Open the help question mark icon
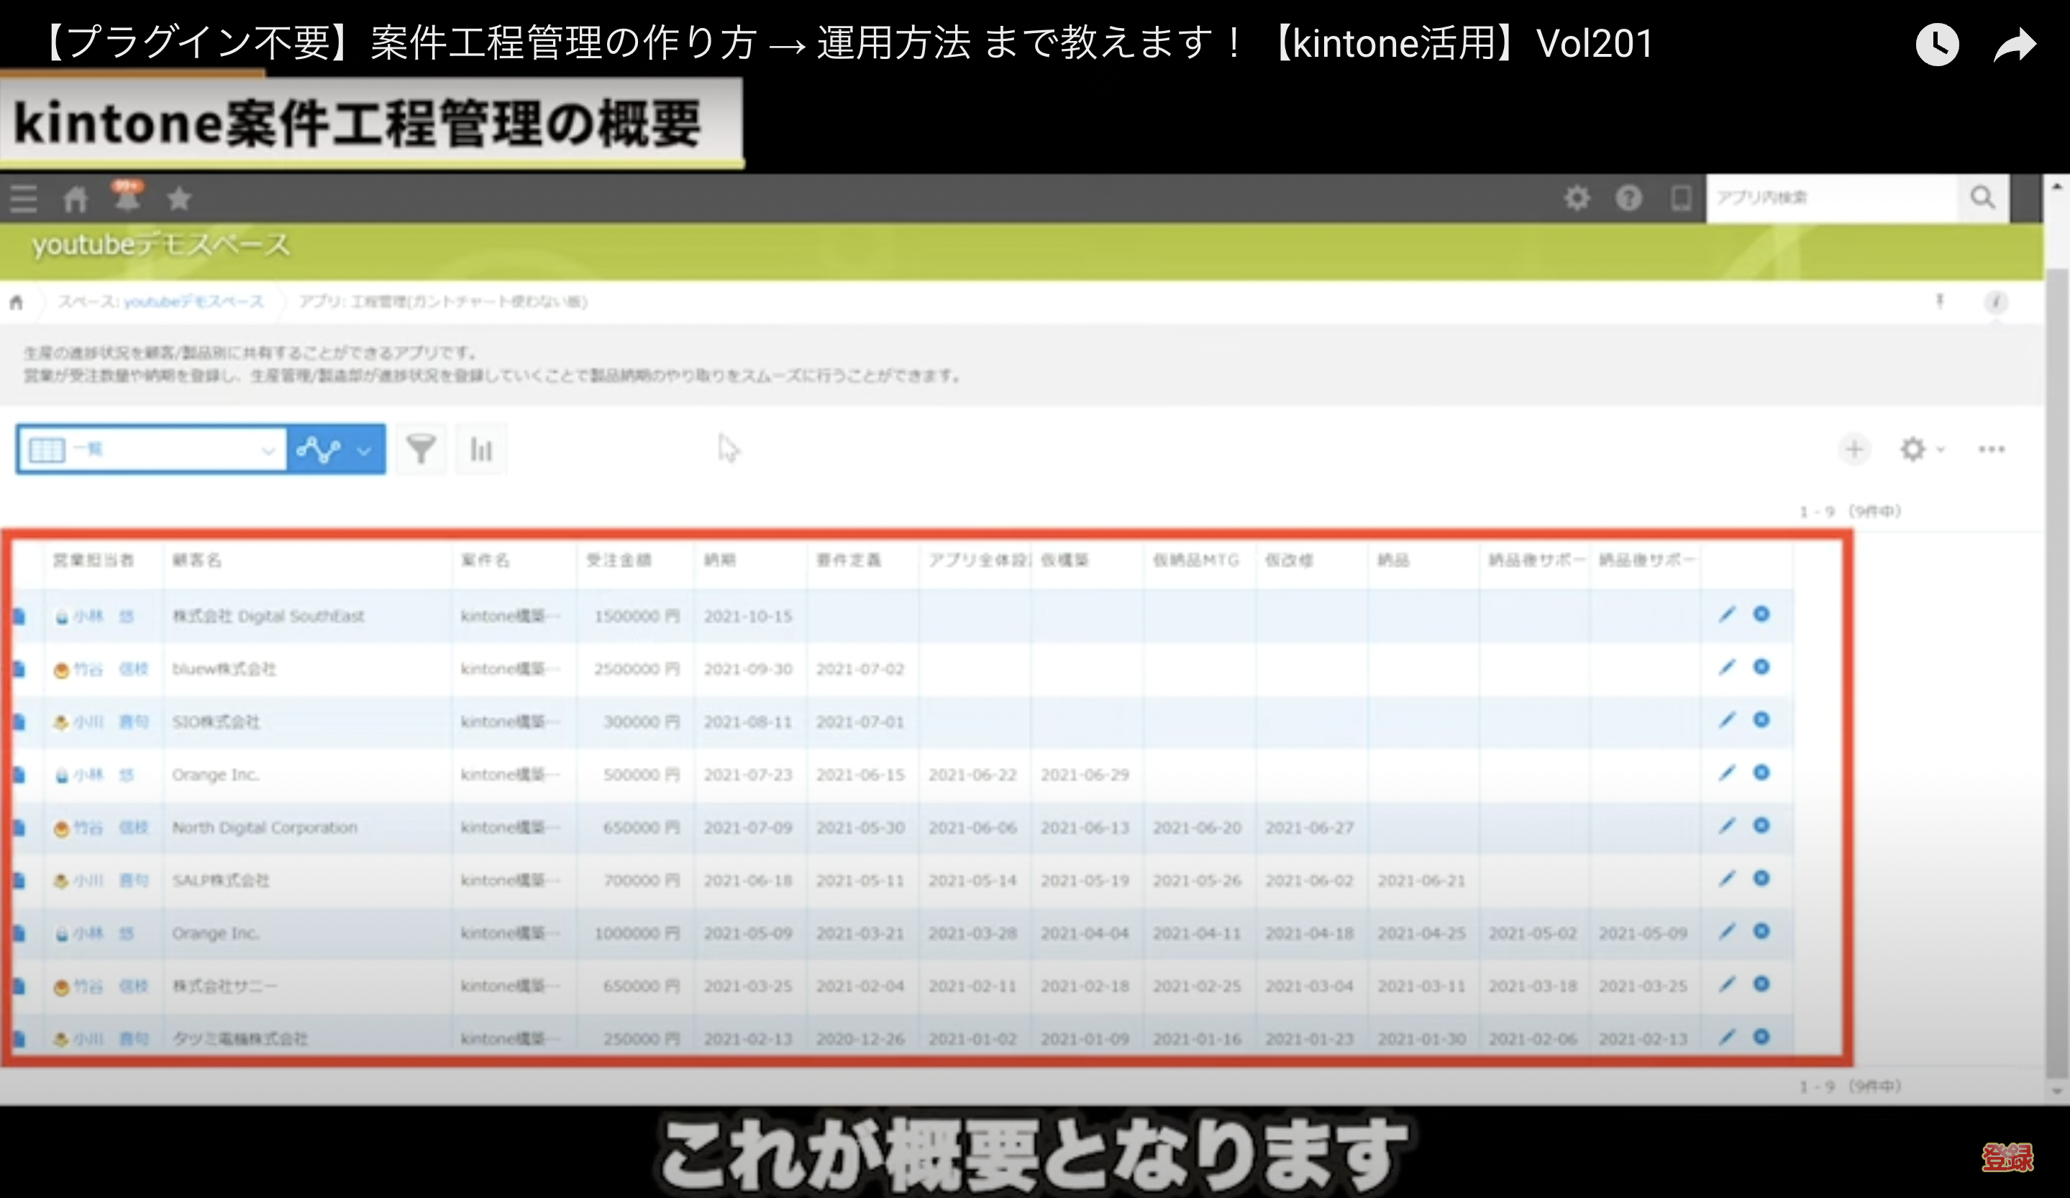Image resolution: width=2070 pixels, height=1198 pixels. coord(1628,198)
